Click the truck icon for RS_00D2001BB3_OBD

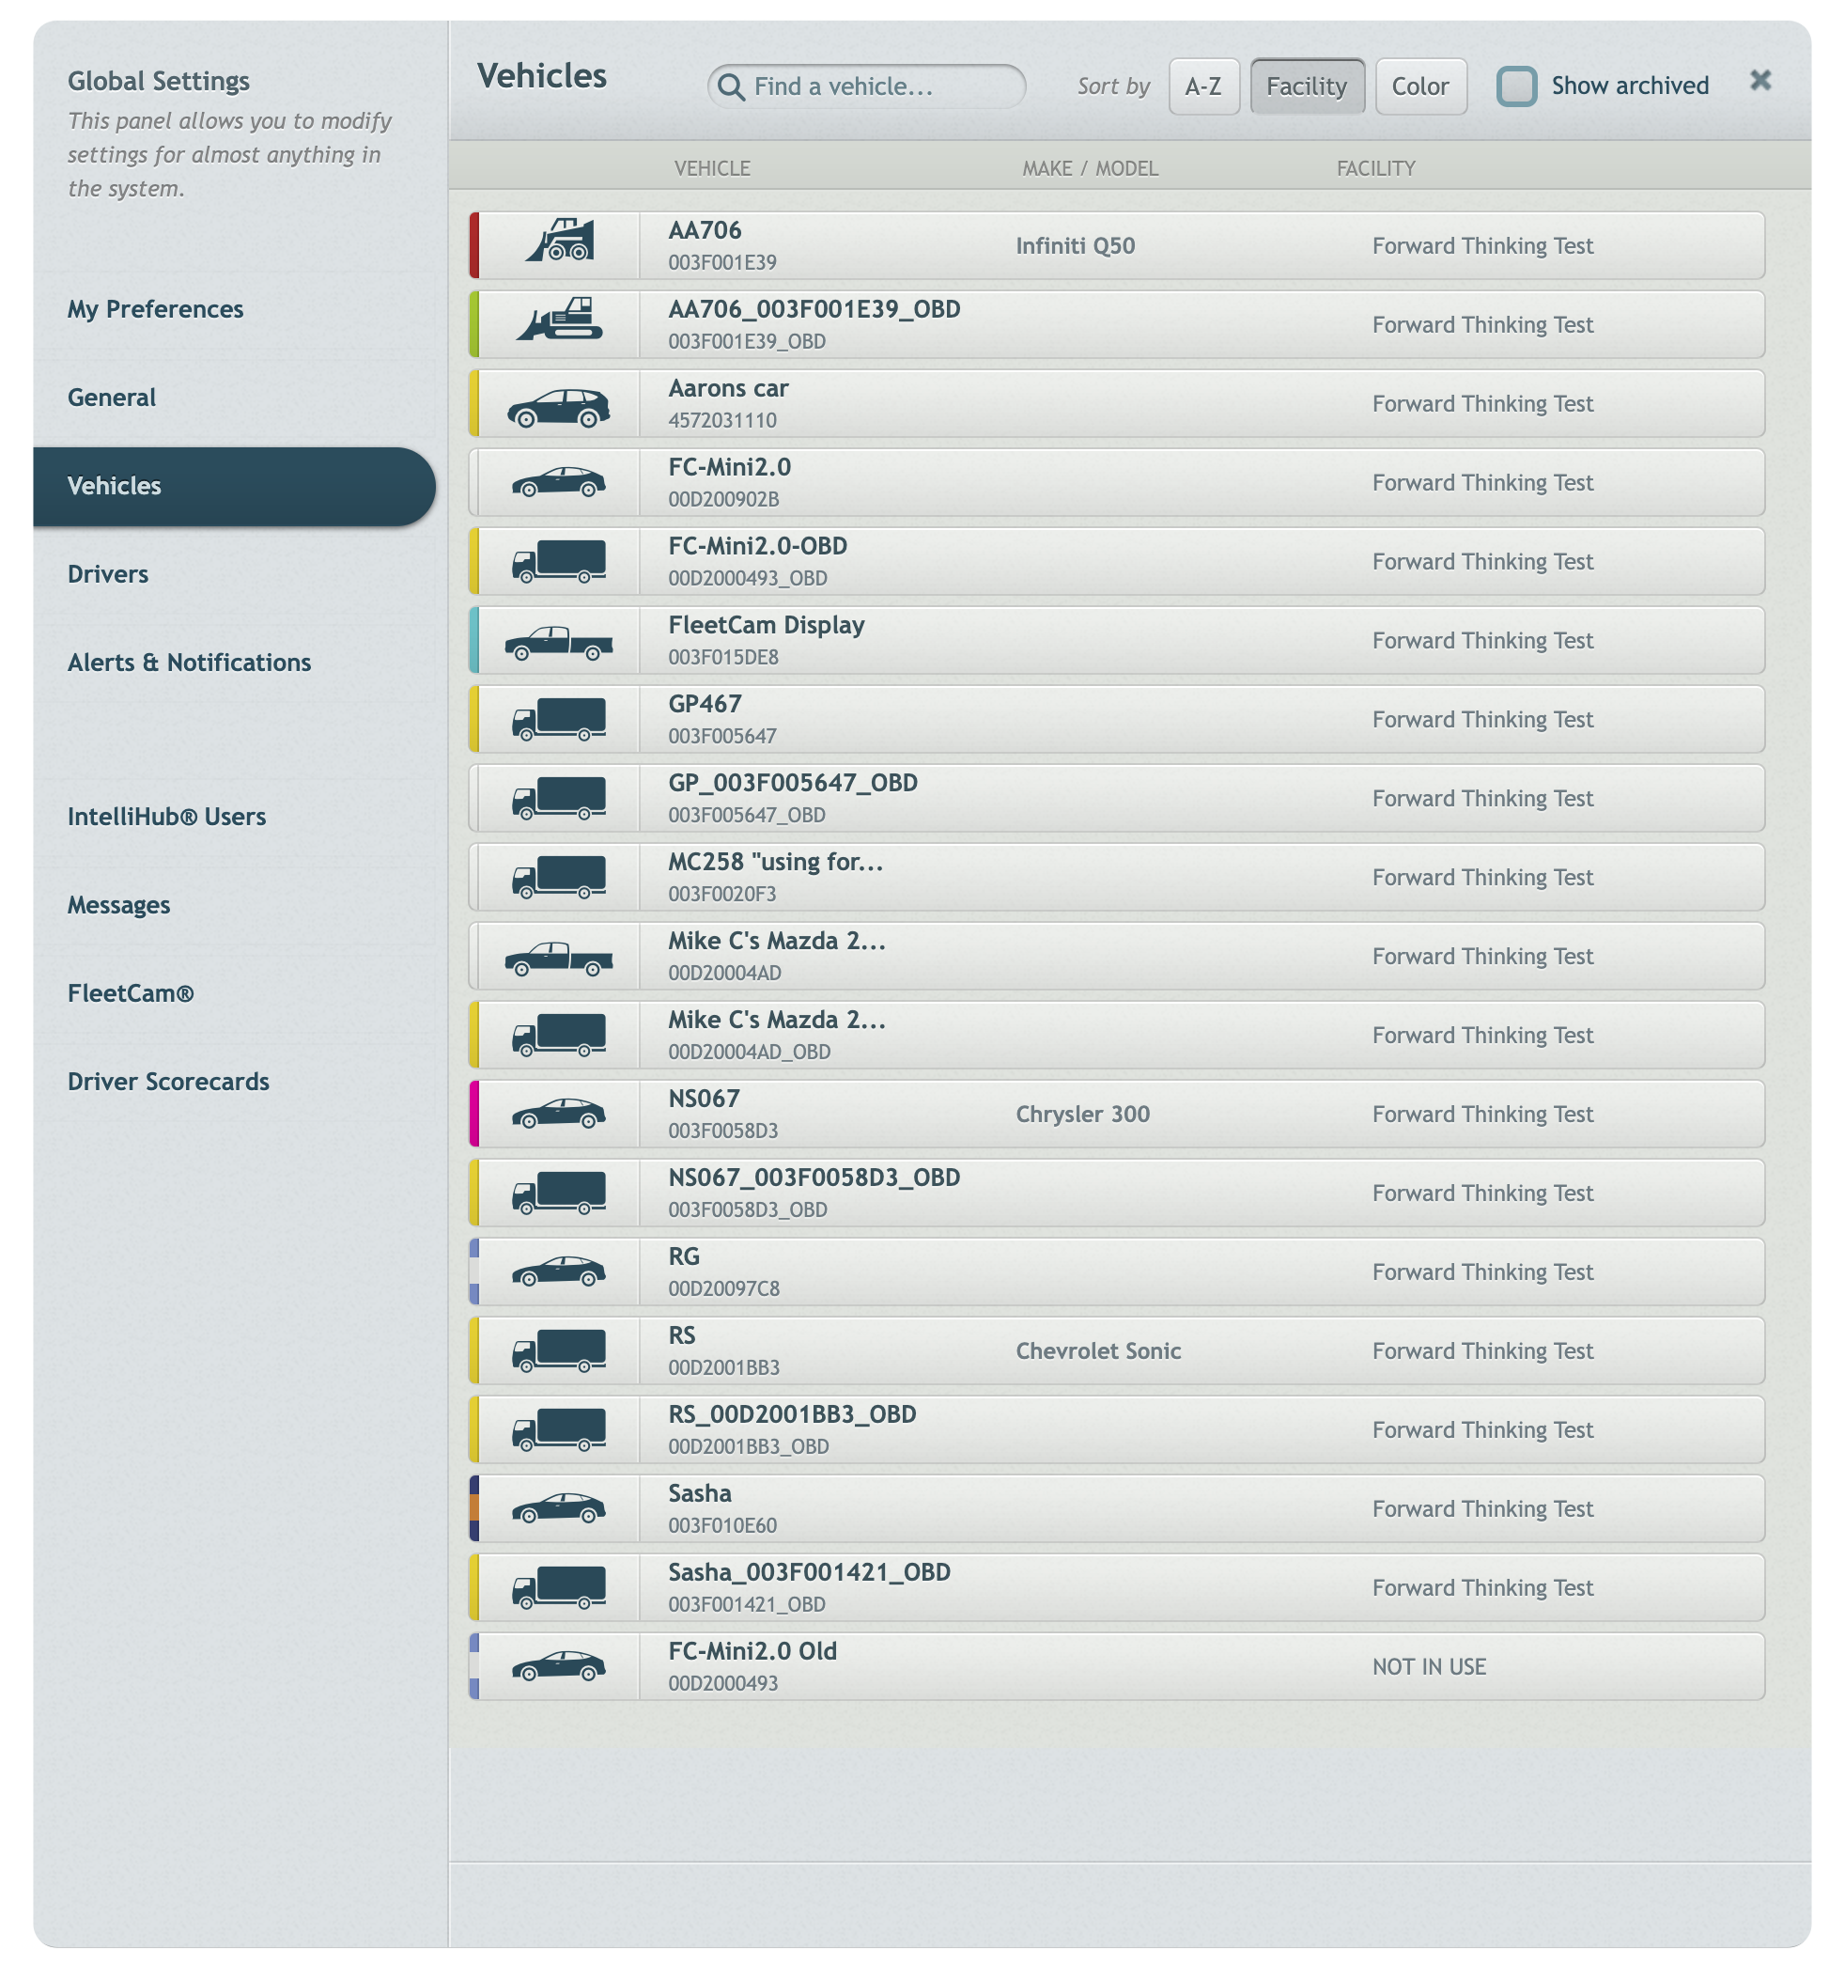[559, 1429]
